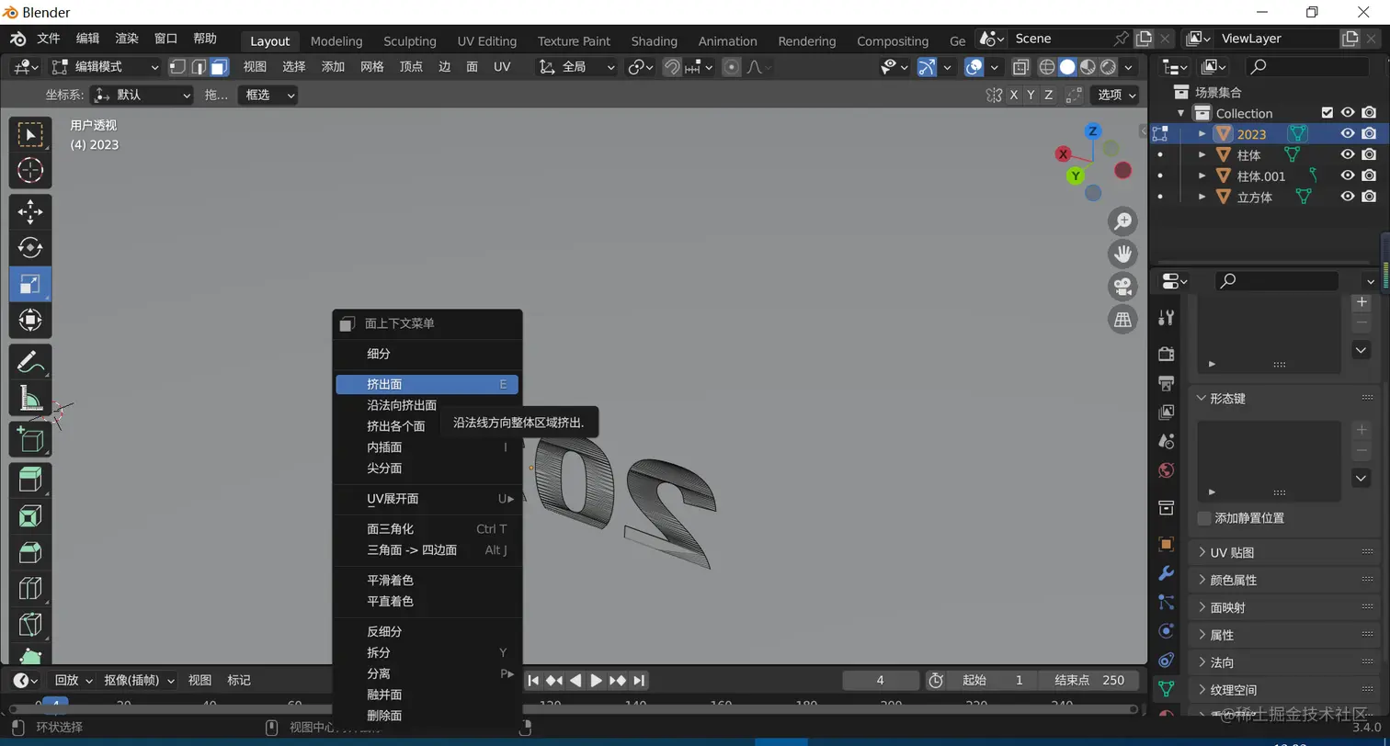Hide the 立方体 object in viewport
This screenshot has height=746, width=1390.
click(x=1348, y=197)
